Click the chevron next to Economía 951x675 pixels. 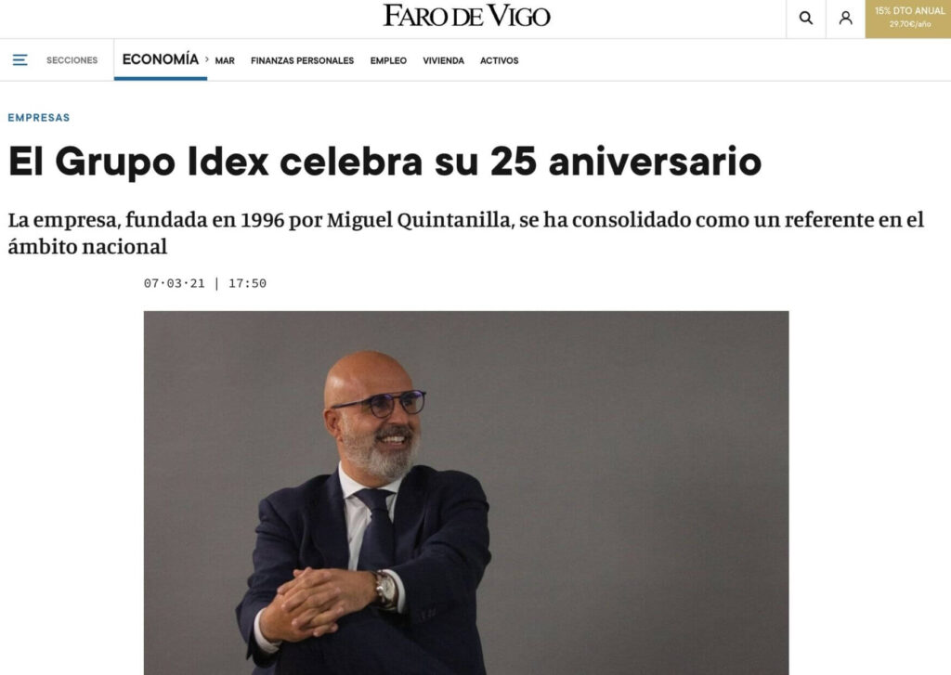(x=207, y=59)
